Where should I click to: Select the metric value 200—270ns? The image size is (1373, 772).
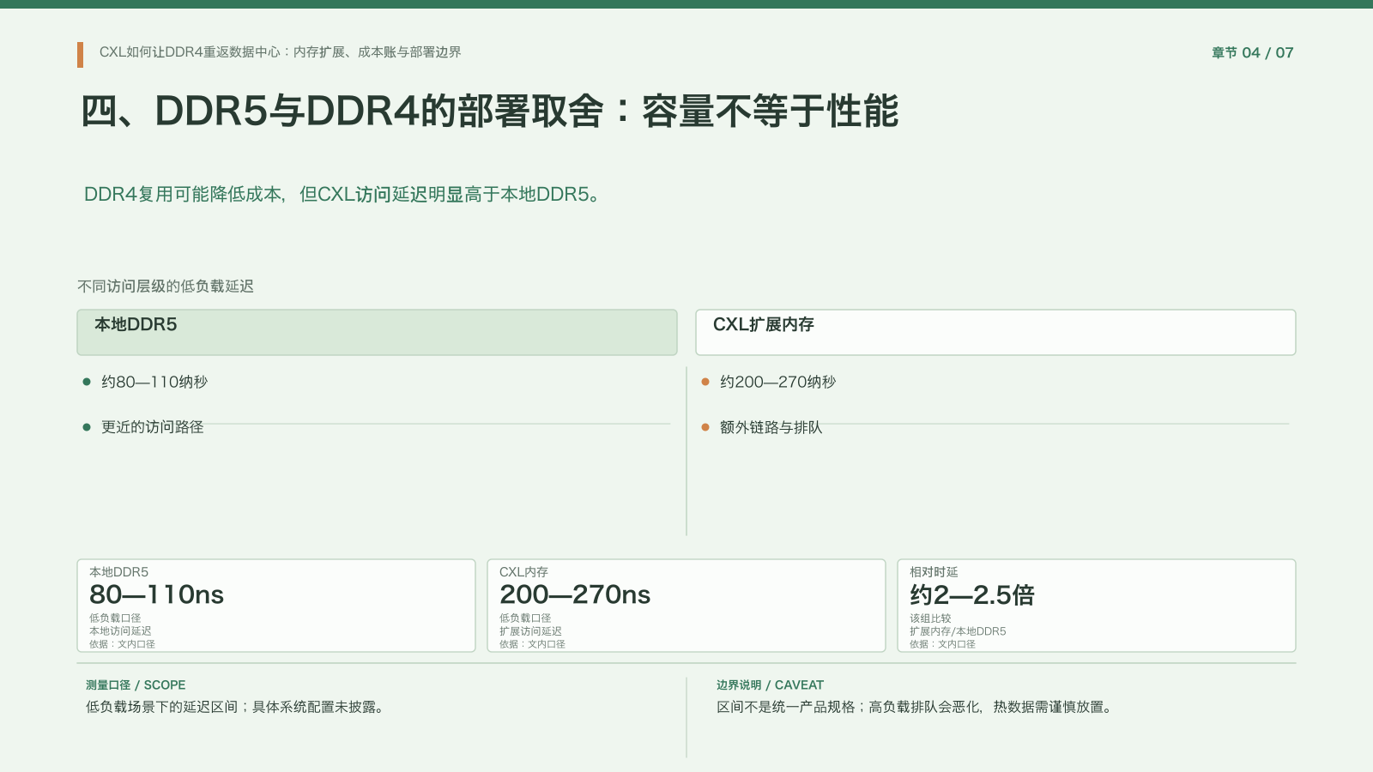[575, 594]
